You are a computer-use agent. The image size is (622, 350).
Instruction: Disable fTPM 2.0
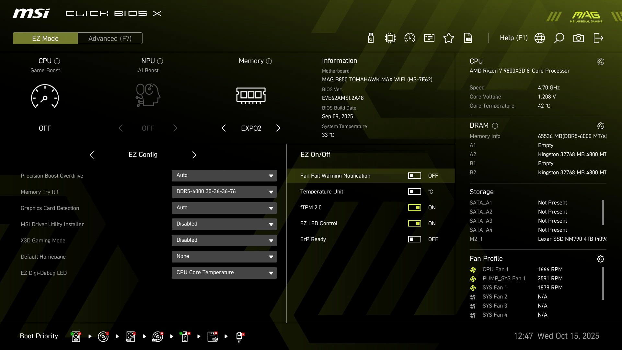pyautogui.click(x=415, y=207)
